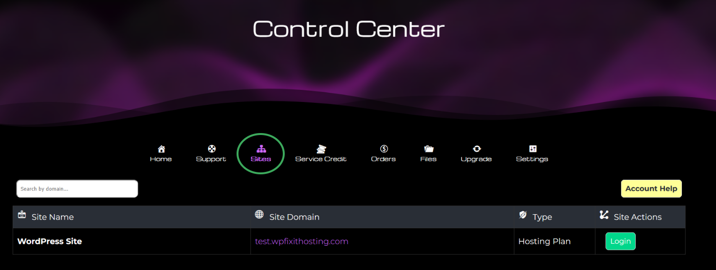Visit the test.wpfixithosting.com link

coord(302,241)
